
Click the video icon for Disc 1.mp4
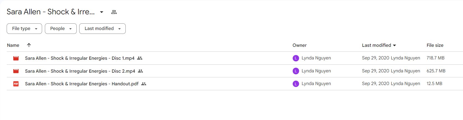tap(16, 58)
